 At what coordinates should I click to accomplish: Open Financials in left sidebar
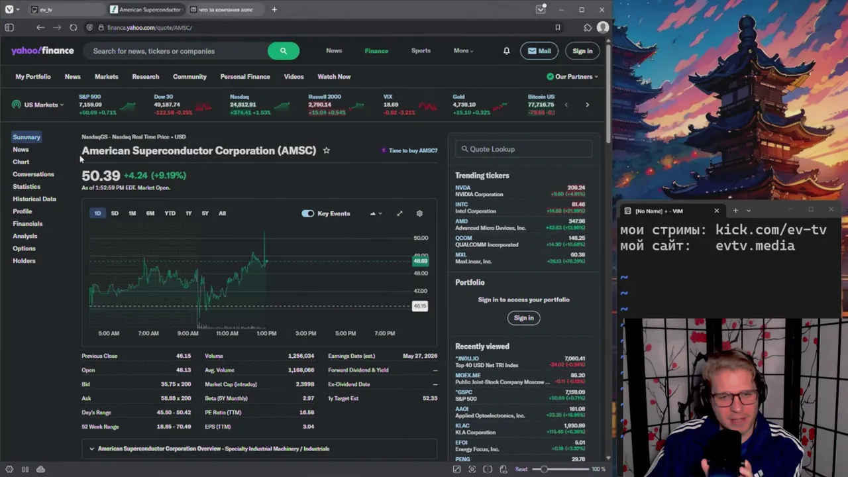pos(28,224)
